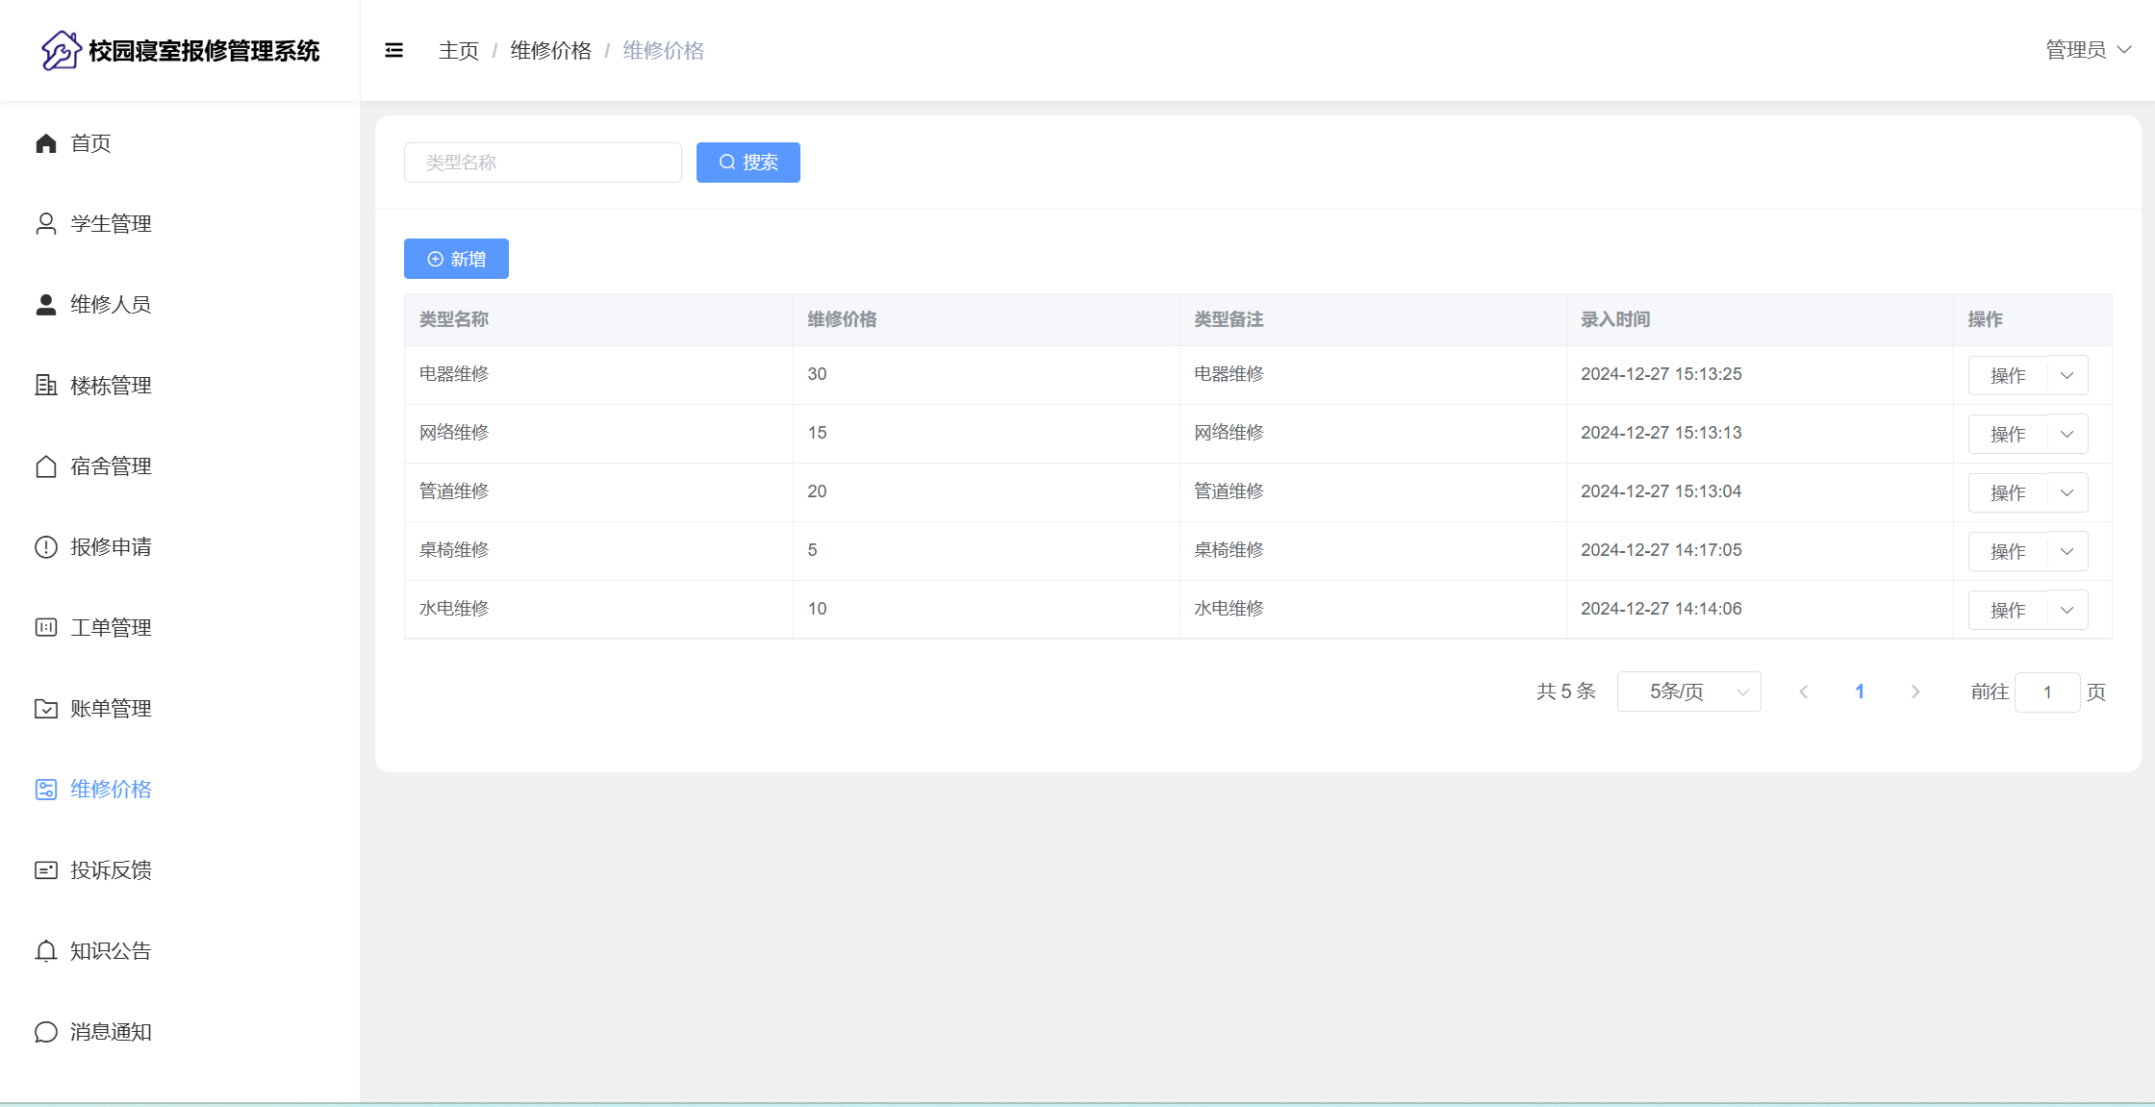2155x1107 pixels.
Task: Click 主页 breadcrumb link
Action: 458,50
